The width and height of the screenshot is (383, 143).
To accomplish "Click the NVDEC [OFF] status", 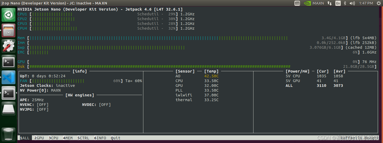I will [x=105, y=105].
